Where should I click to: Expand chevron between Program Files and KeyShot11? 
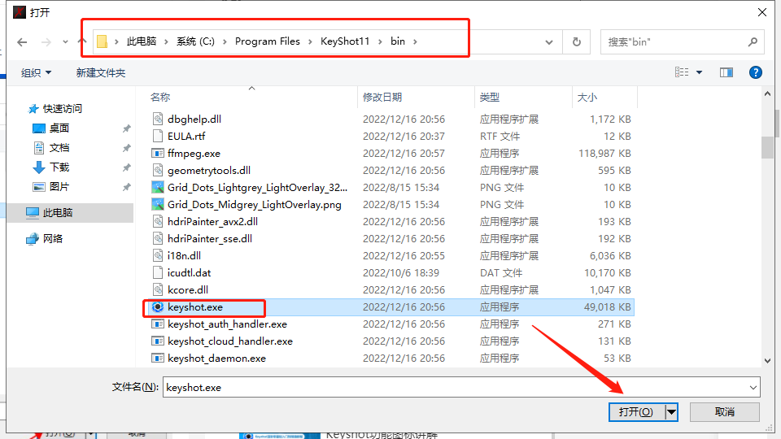310,41
